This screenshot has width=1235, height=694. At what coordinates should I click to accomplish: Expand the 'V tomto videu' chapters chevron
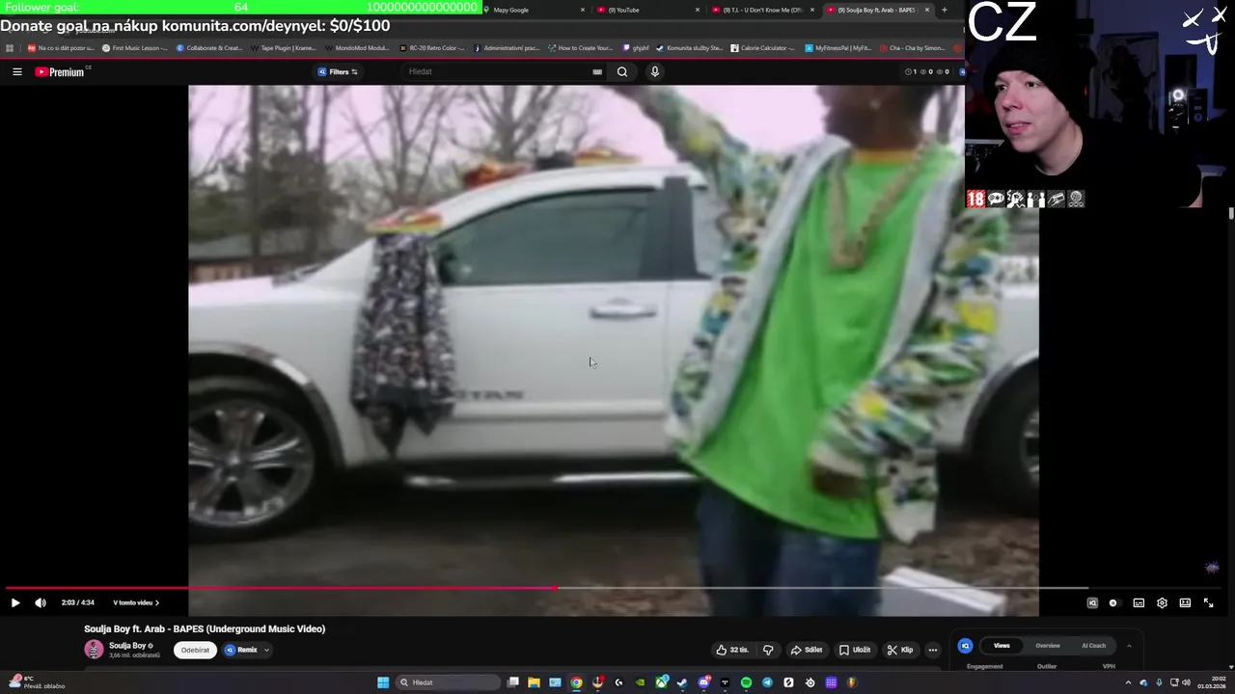coord(157,602)
